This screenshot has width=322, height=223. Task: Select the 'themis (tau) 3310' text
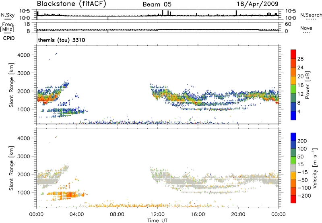[x=62, y=40]
